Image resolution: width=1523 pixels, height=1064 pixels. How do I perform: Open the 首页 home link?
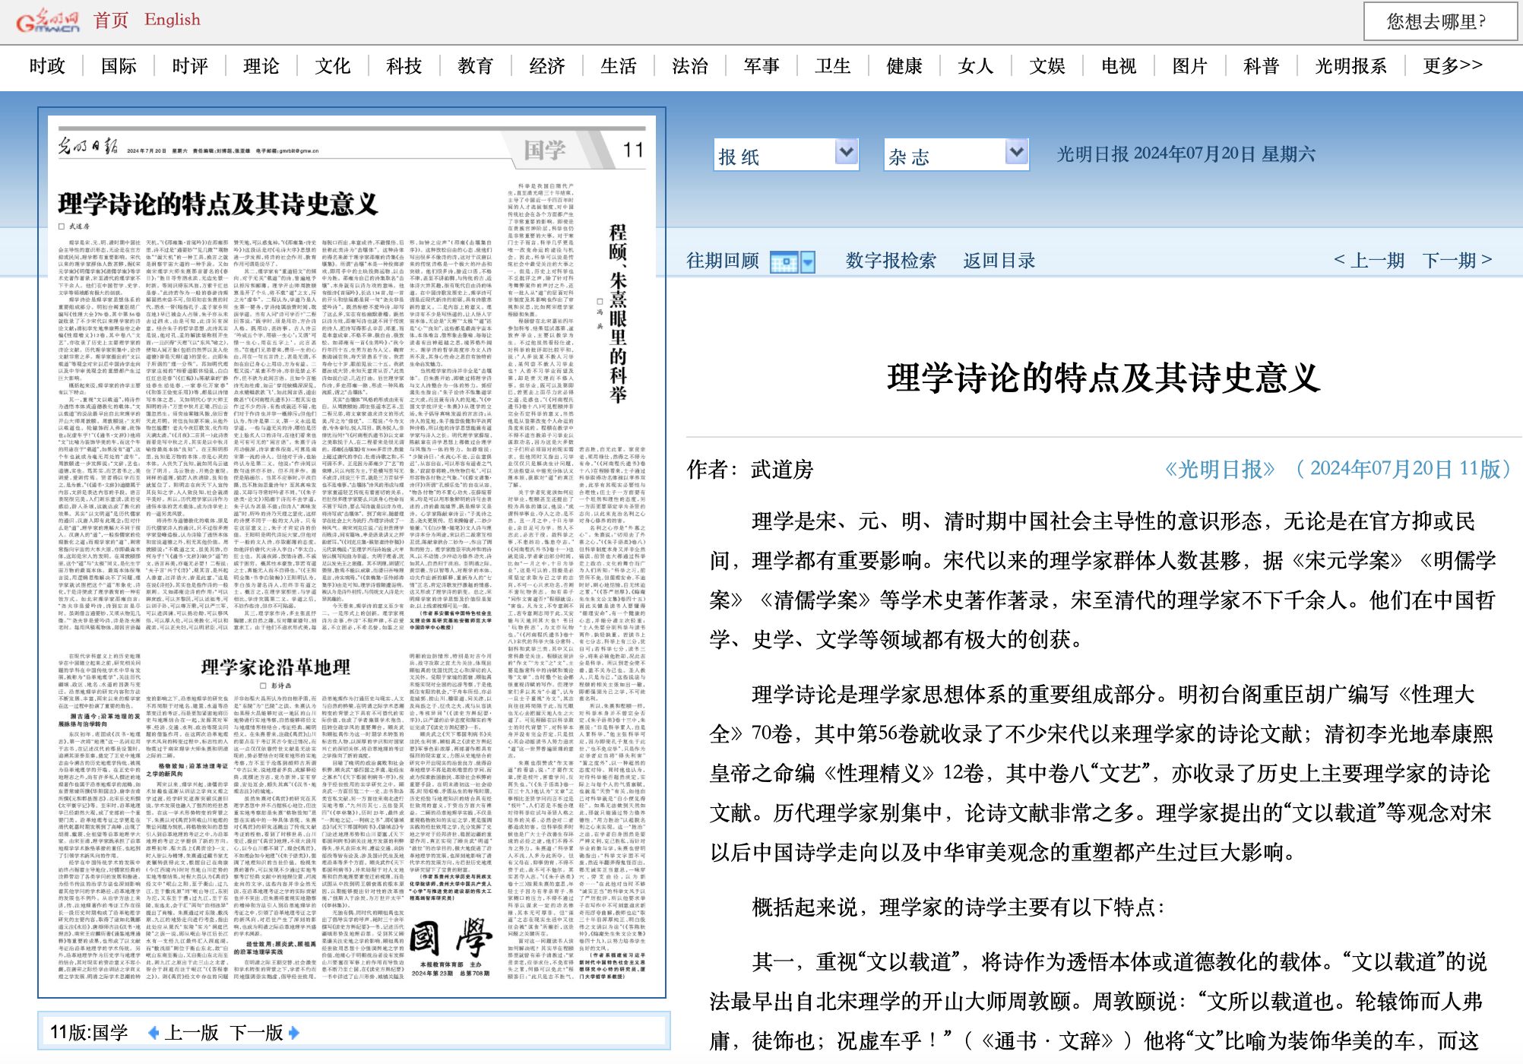click(x=111, y=21)
